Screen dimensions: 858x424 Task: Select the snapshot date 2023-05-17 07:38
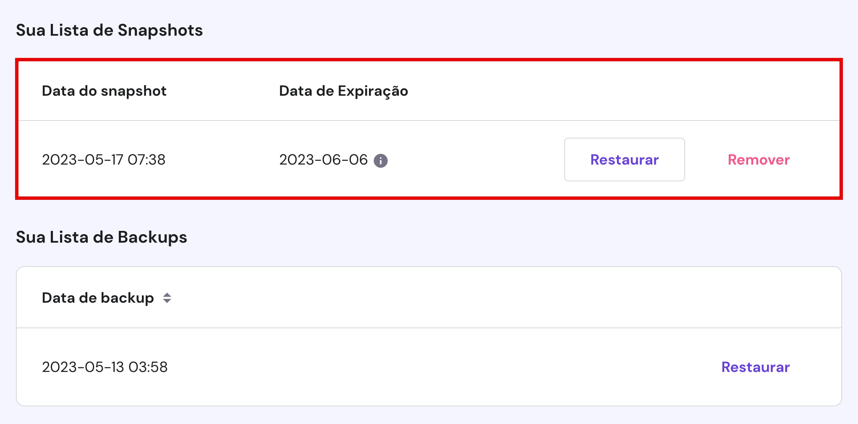[x=104, y=160]
